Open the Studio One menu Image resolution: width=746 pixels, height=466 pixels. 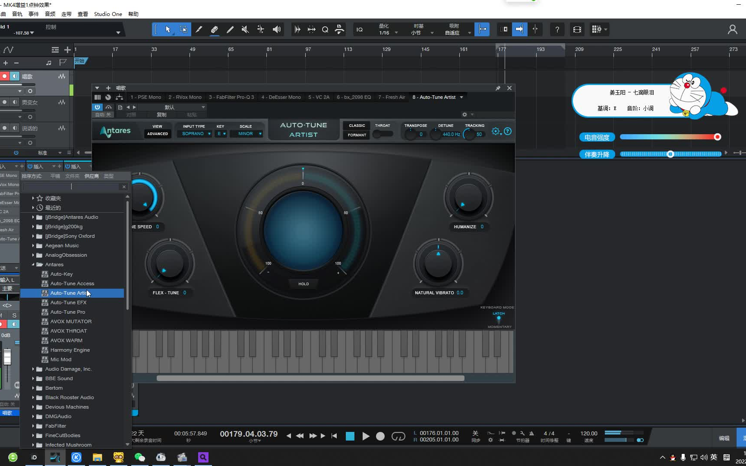tap(108, 14)
